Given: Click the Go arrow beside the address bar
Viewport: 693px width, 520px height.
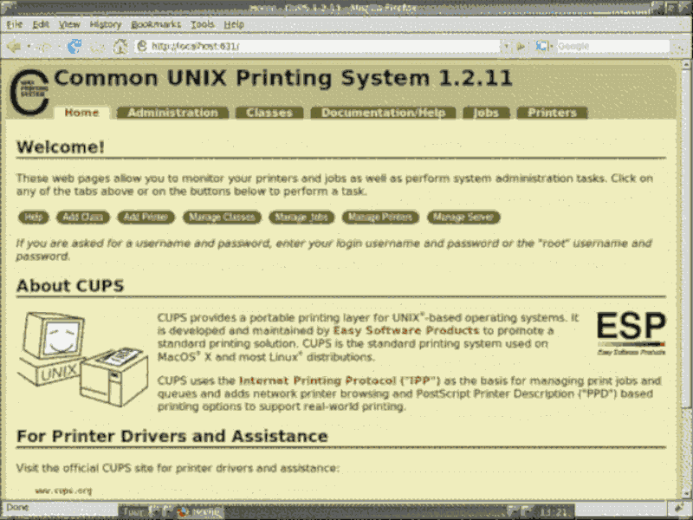Looking at the screenshot, I should point(521,46).
